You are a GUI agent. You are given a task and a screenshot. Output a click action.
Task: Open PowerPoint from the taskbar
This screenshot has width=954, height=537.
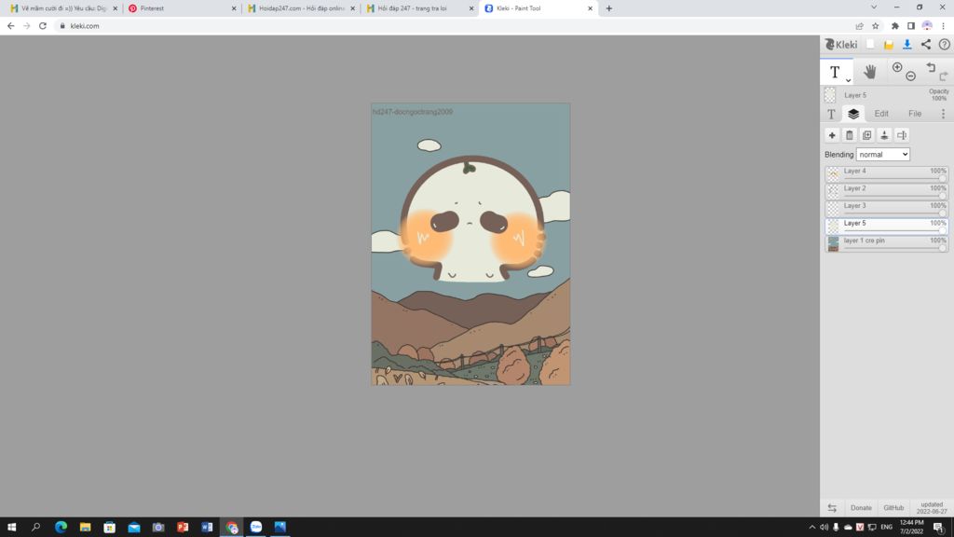[x=183, y=527]
